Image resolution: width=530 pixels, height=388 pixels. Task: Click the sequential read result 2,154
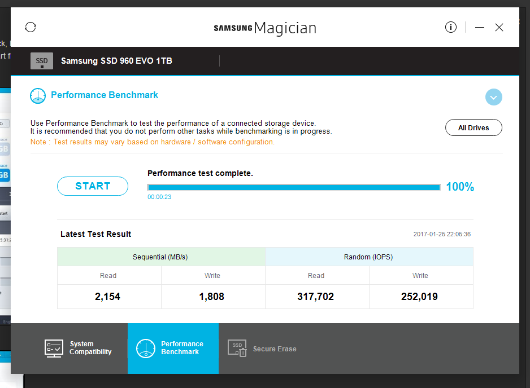pos(108,297)
